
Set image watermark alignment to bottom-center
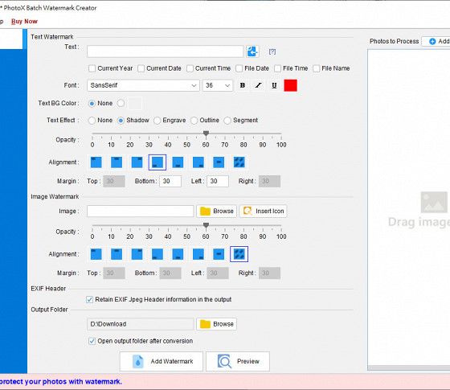pyautogui.click(x=178, y=254)
